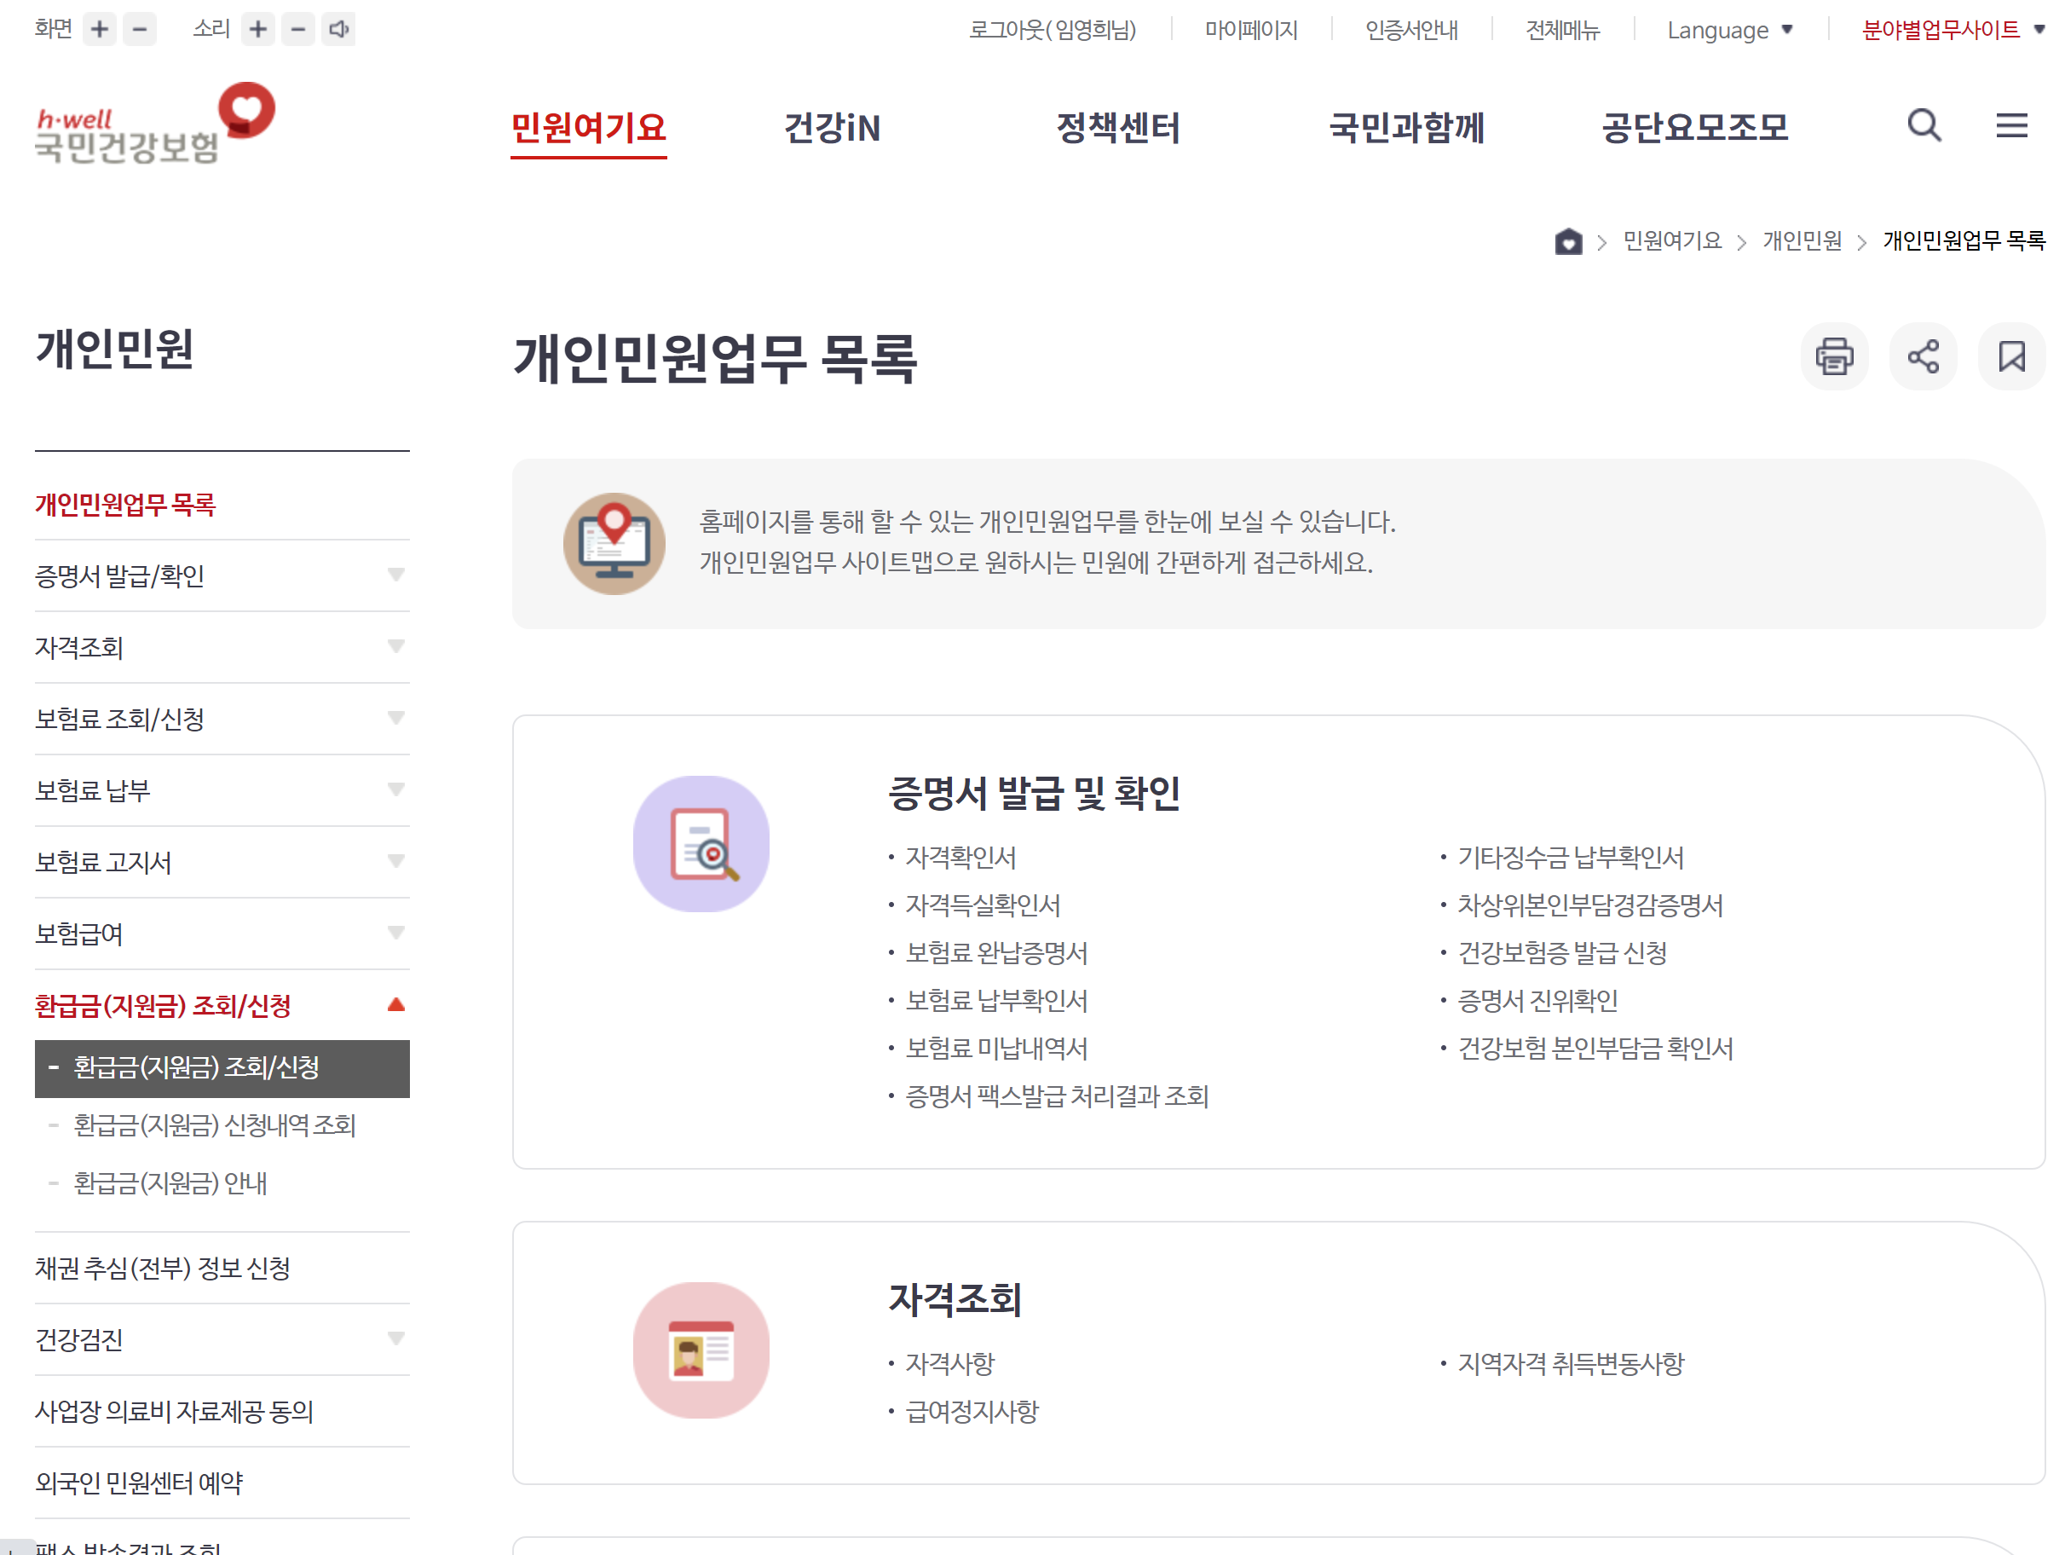Click the 증명서 발급 document search icon
This screenshot has height=1555, width=2065.
pyautogui.click(x=701, y=844)
